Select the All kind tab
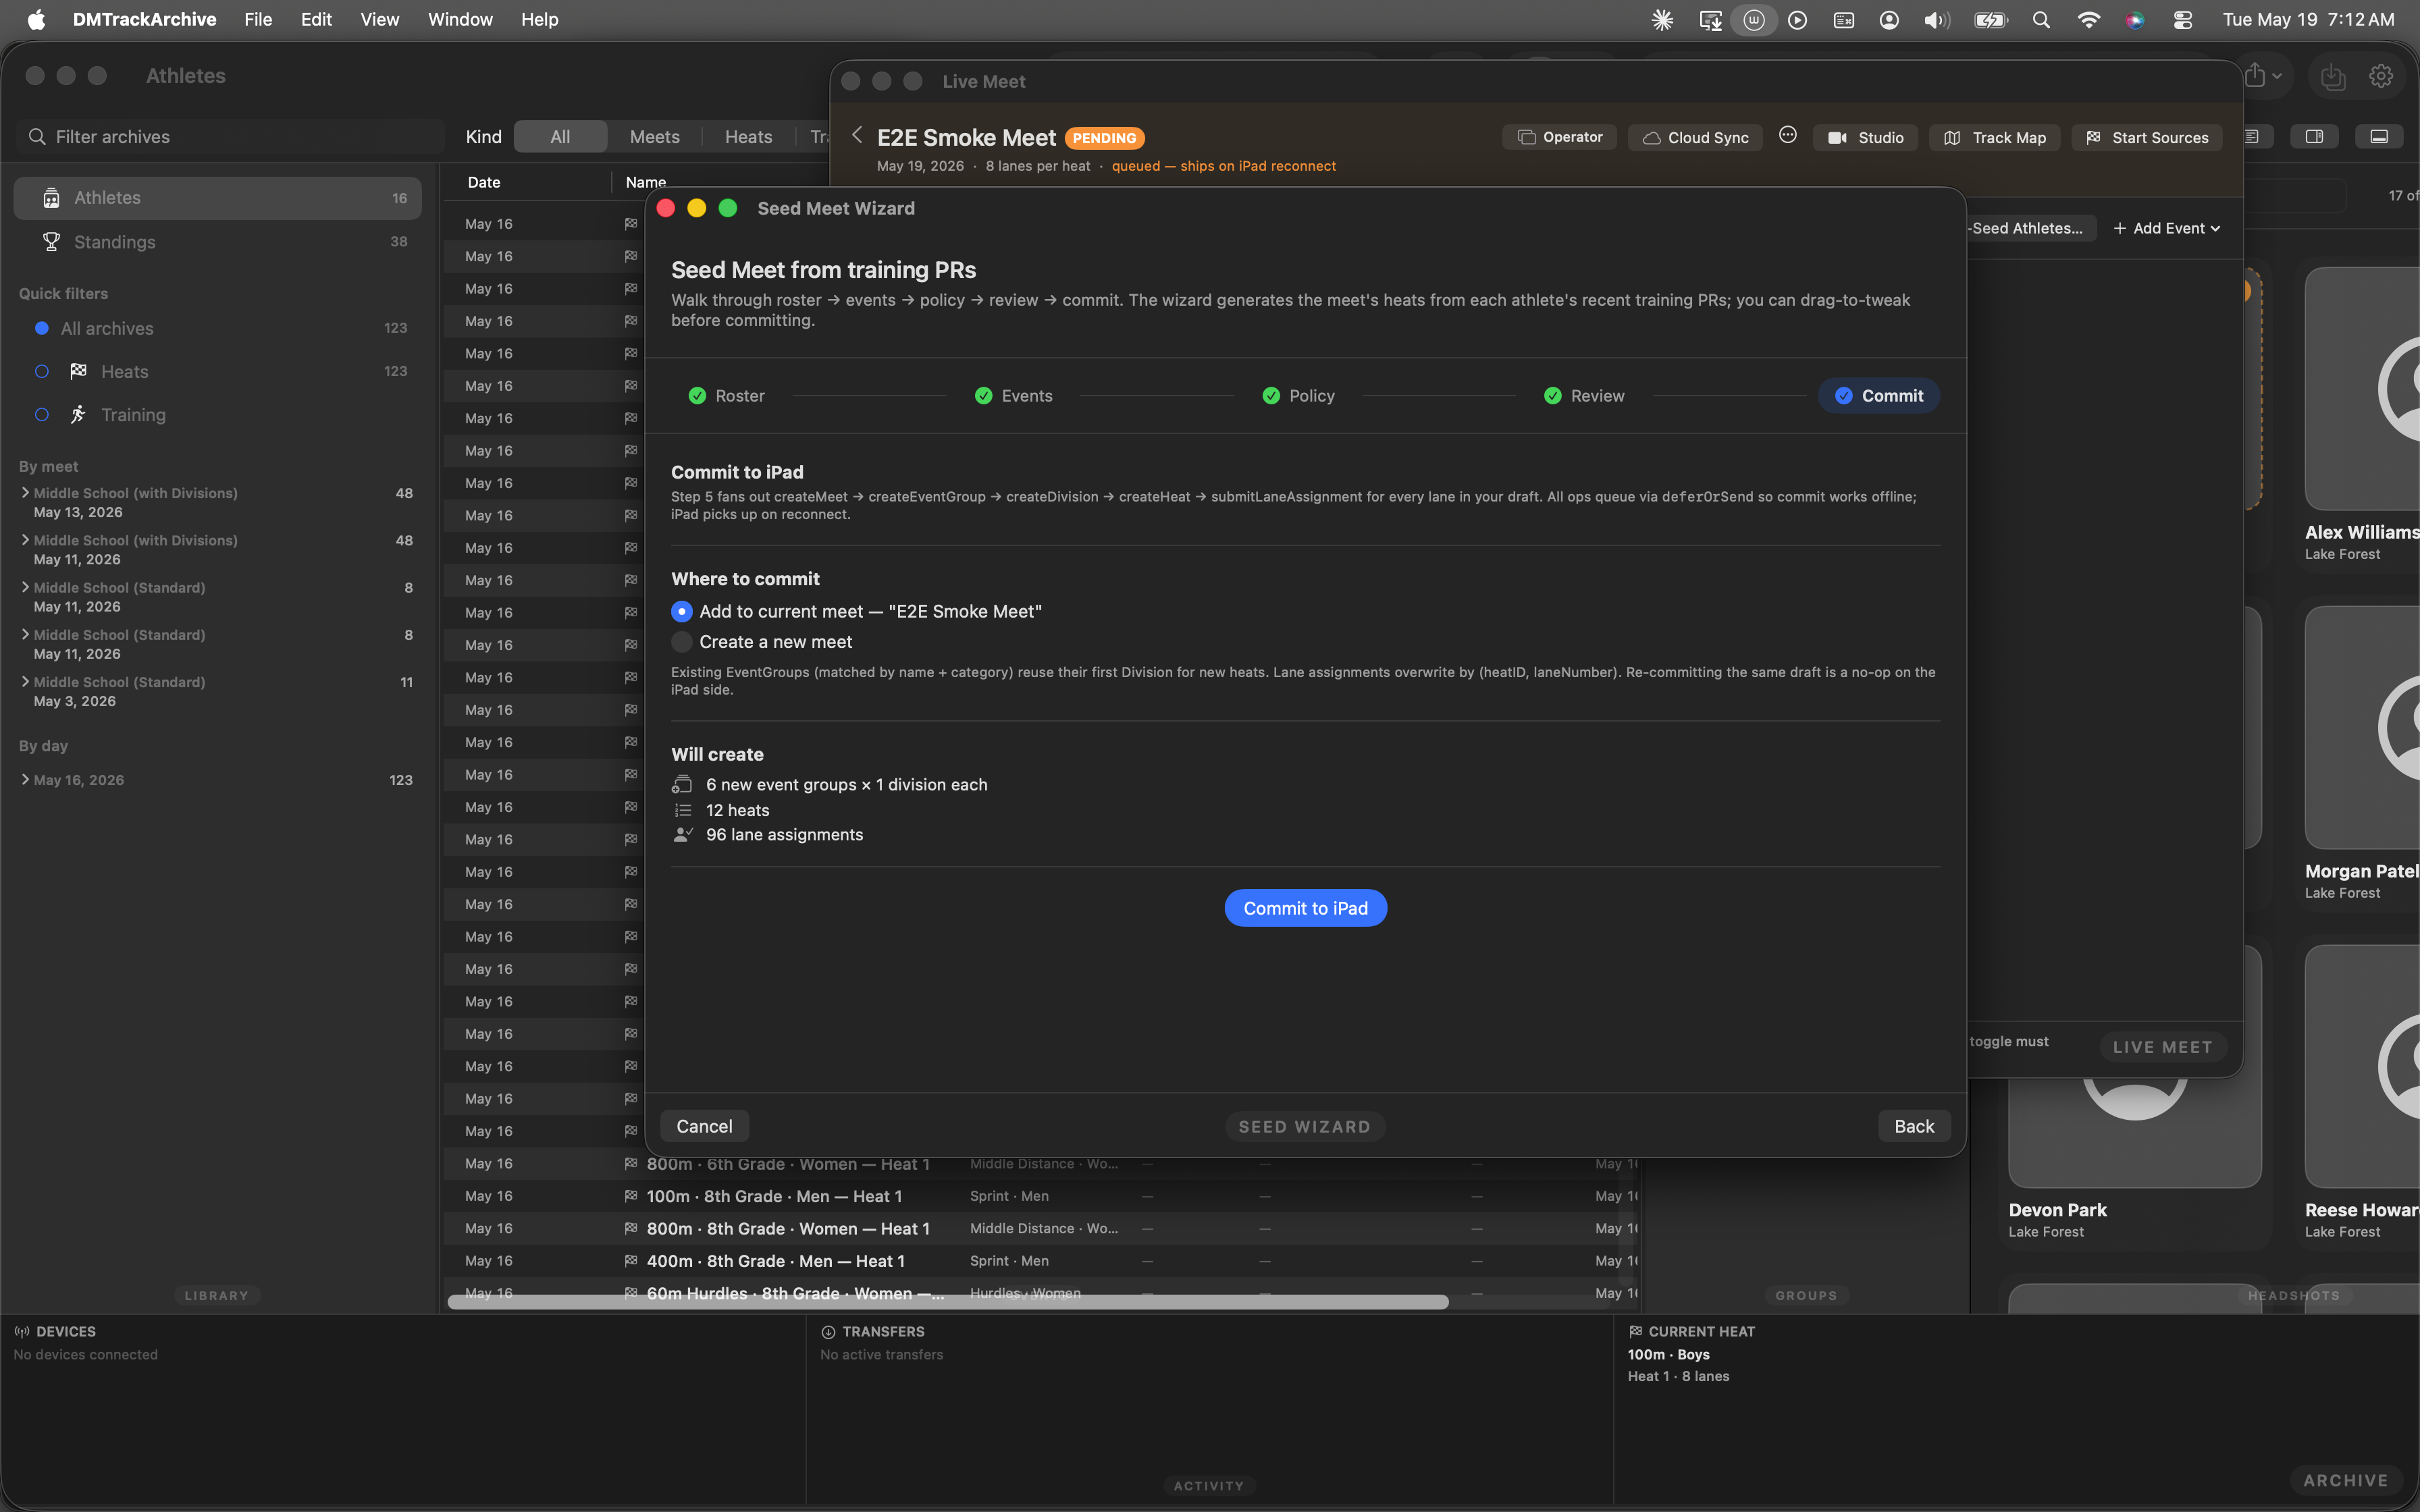Viewport: 2420px width, 1512px height. [x=560, y=137]
